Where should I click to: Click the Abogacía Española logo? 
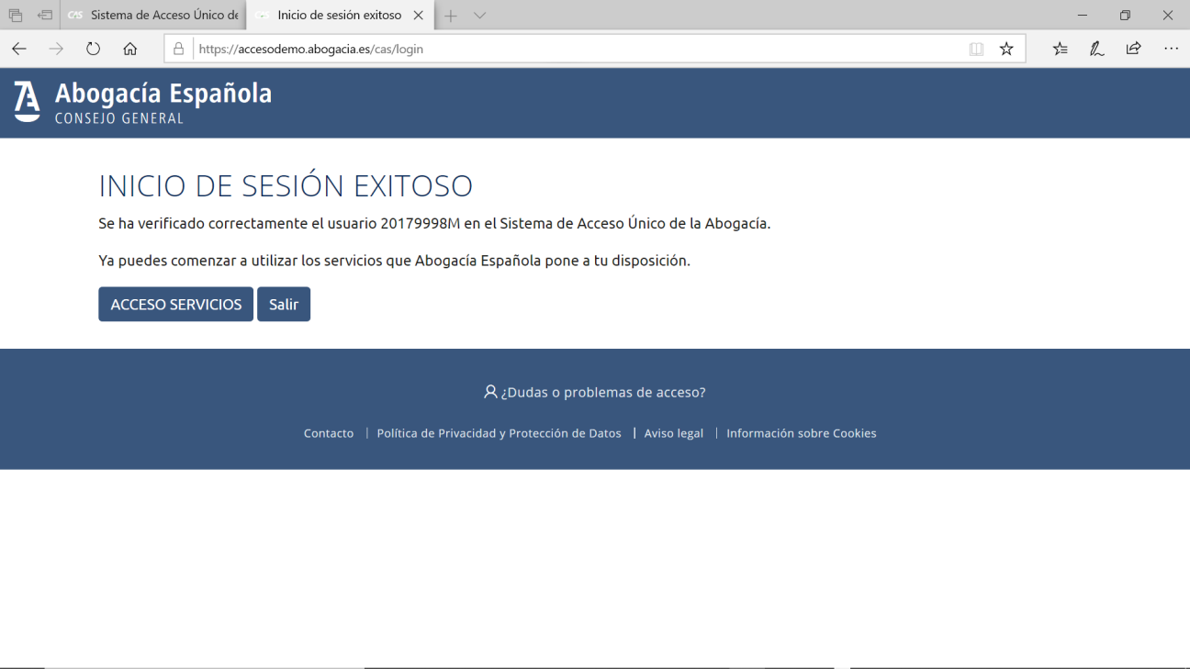(142, 101)
